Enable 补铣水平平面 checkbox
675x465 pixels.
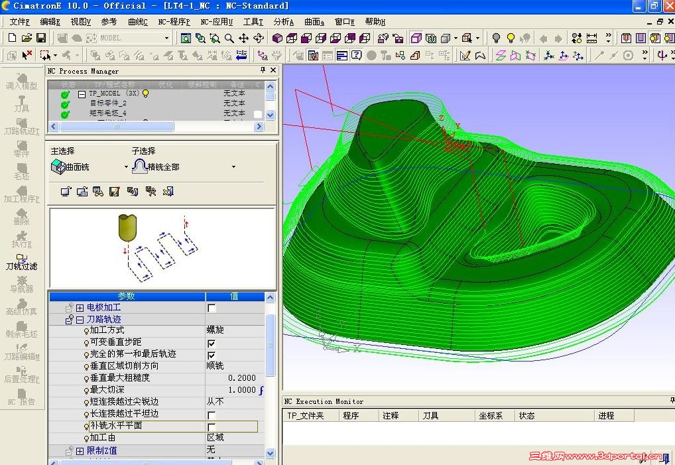(212, 427)
